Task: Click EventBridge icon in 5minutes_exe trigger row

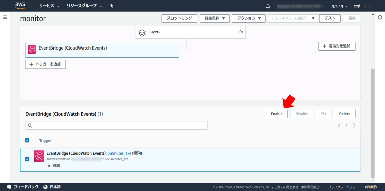Action: tap(39, 156)
